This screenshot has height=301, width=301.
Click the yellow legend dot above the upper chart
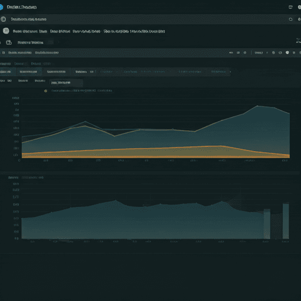pyautogui.click(x=46, y=91)
